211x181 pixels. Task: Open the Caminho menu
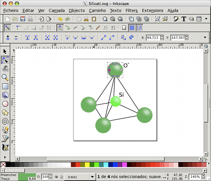pyautogui.click(x=97, y=10)
